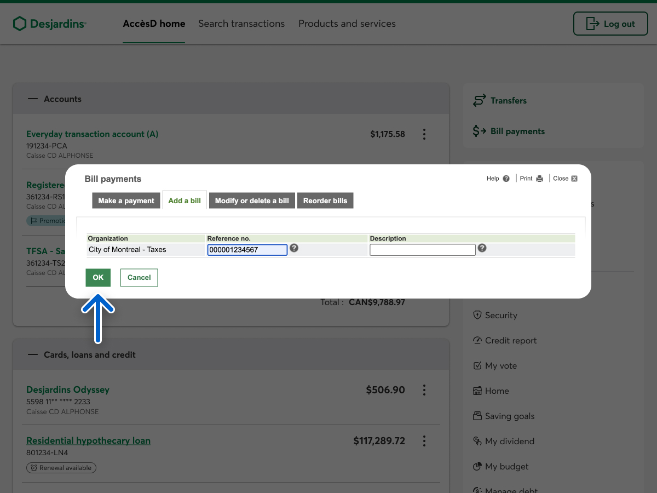The image size is (657, 493).
Task: Open options menu for Everyday transaction account
Action: [x=424, y=134]
